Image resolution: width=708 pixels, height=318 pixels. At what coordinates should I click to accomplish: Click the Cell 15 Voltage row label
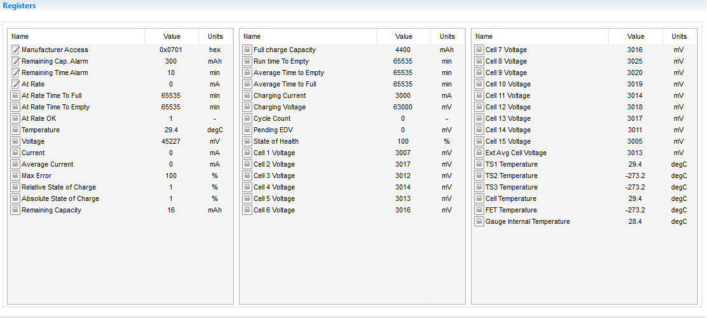pyautogui.click(x=508, y=141)
